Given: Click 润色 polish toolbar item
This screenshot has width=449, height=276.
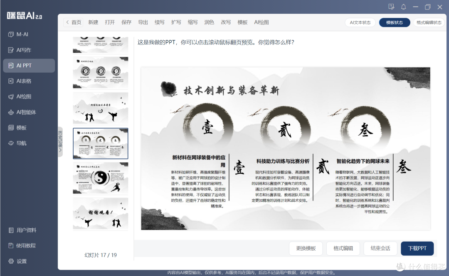Looking at the screenshot, I should click(x=209, y=22).
